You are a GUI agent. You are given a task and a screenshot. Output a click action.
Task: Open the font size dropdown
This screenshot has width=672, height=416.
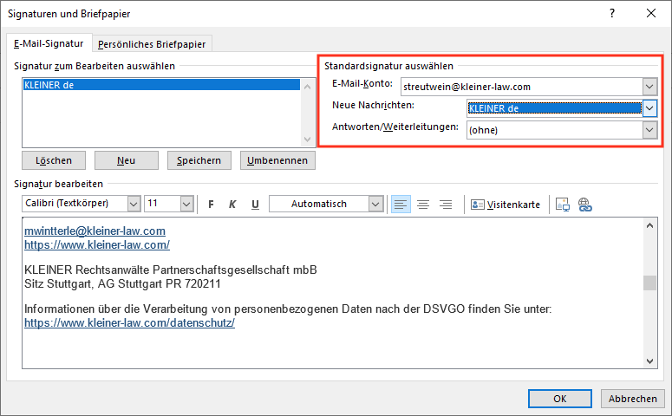186,205
